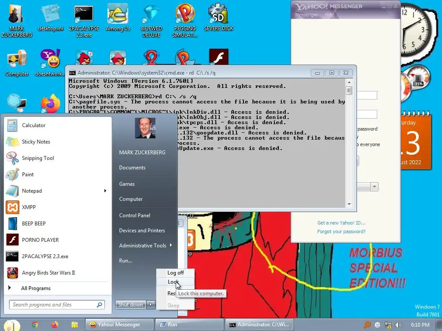This screenshot has width=442, height=331.
Task: Open Computer from Start menu right pane
Action: [131, 199]
